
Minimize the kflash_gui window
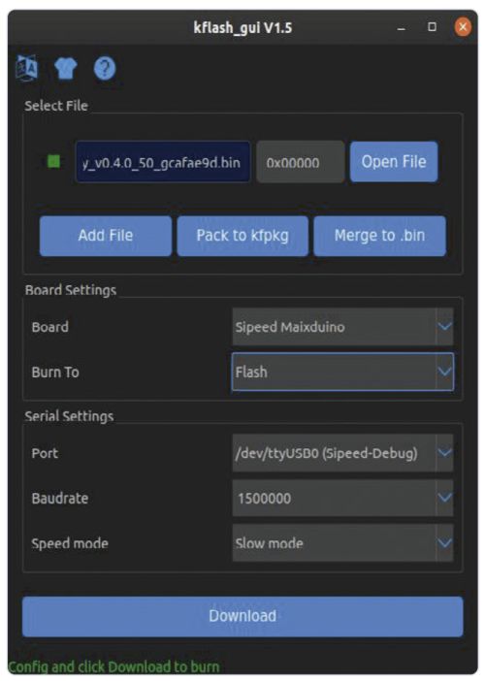coord(402,28)
